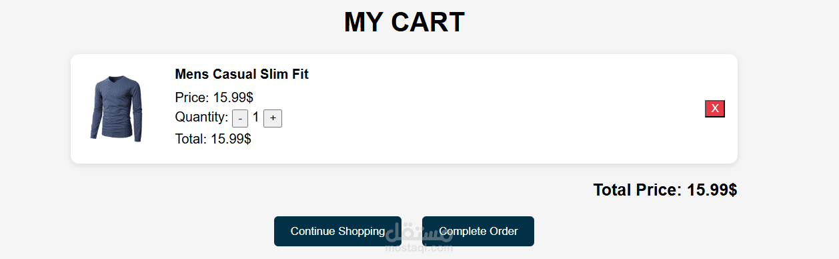Click the mostaql watermark logo
The width and height of the screenshot is (839, 259).
coord(420,233)
